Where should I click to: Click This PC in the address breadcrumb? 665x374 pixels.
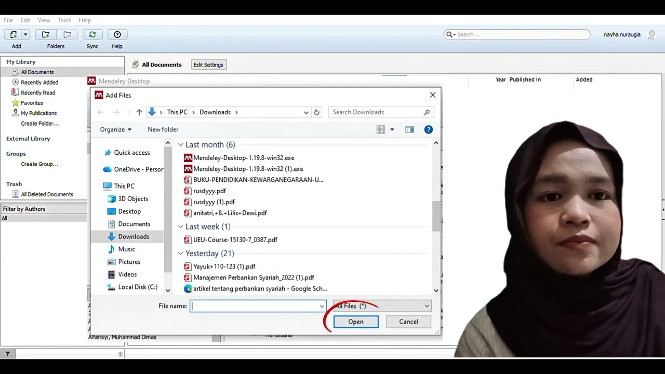177,112
